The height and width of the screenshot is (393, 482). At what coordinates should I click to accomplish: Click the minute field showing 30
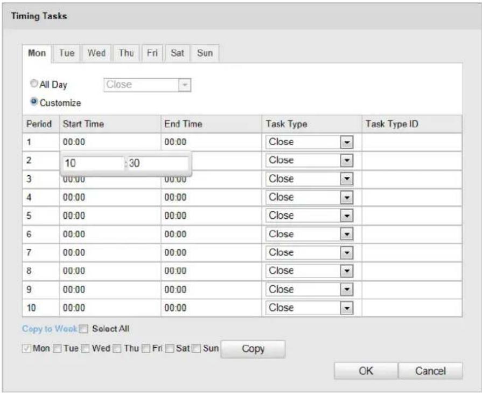tap(158, 163)
